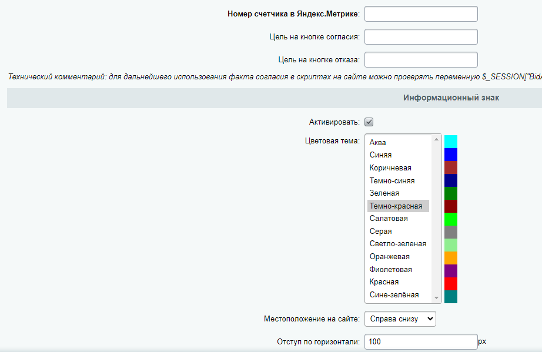Click the "Отступ по горизонтали" value field
Viewport: 542px width, 352px height.
click(x=420, y=341)
